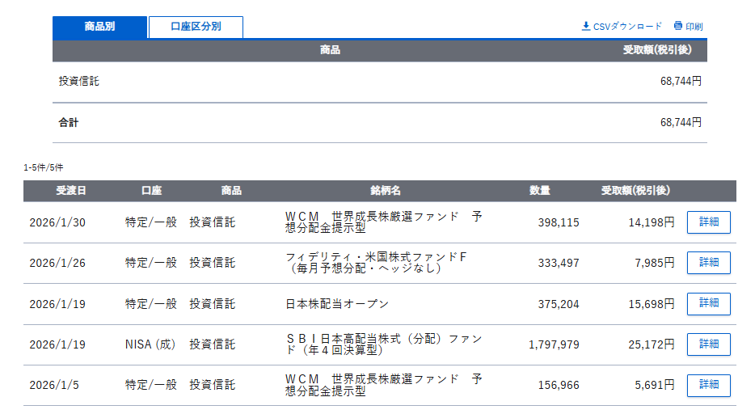Select the 投資信託 row in the summary table
The image size is (755, 414).
[x=79, y=82]
